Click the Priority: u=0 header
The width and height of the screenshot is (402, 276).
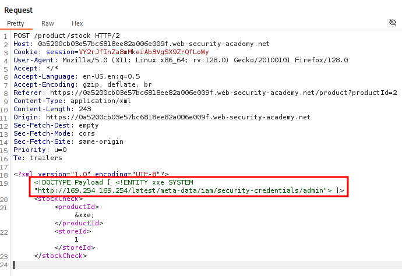[40, 150]
